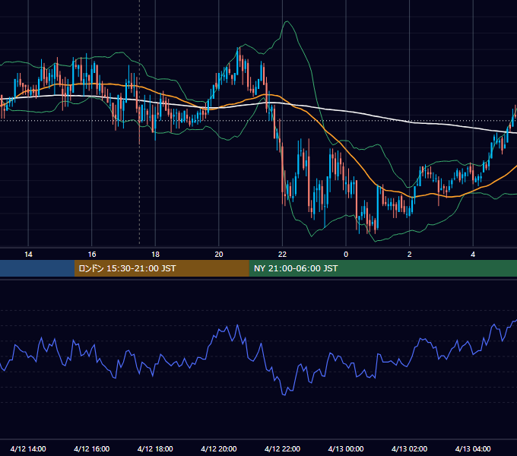The width and height of the screenshot is (517, 456).
Task: Click the Bollinger upper band peak near 22:00
Action: (287, 21)
